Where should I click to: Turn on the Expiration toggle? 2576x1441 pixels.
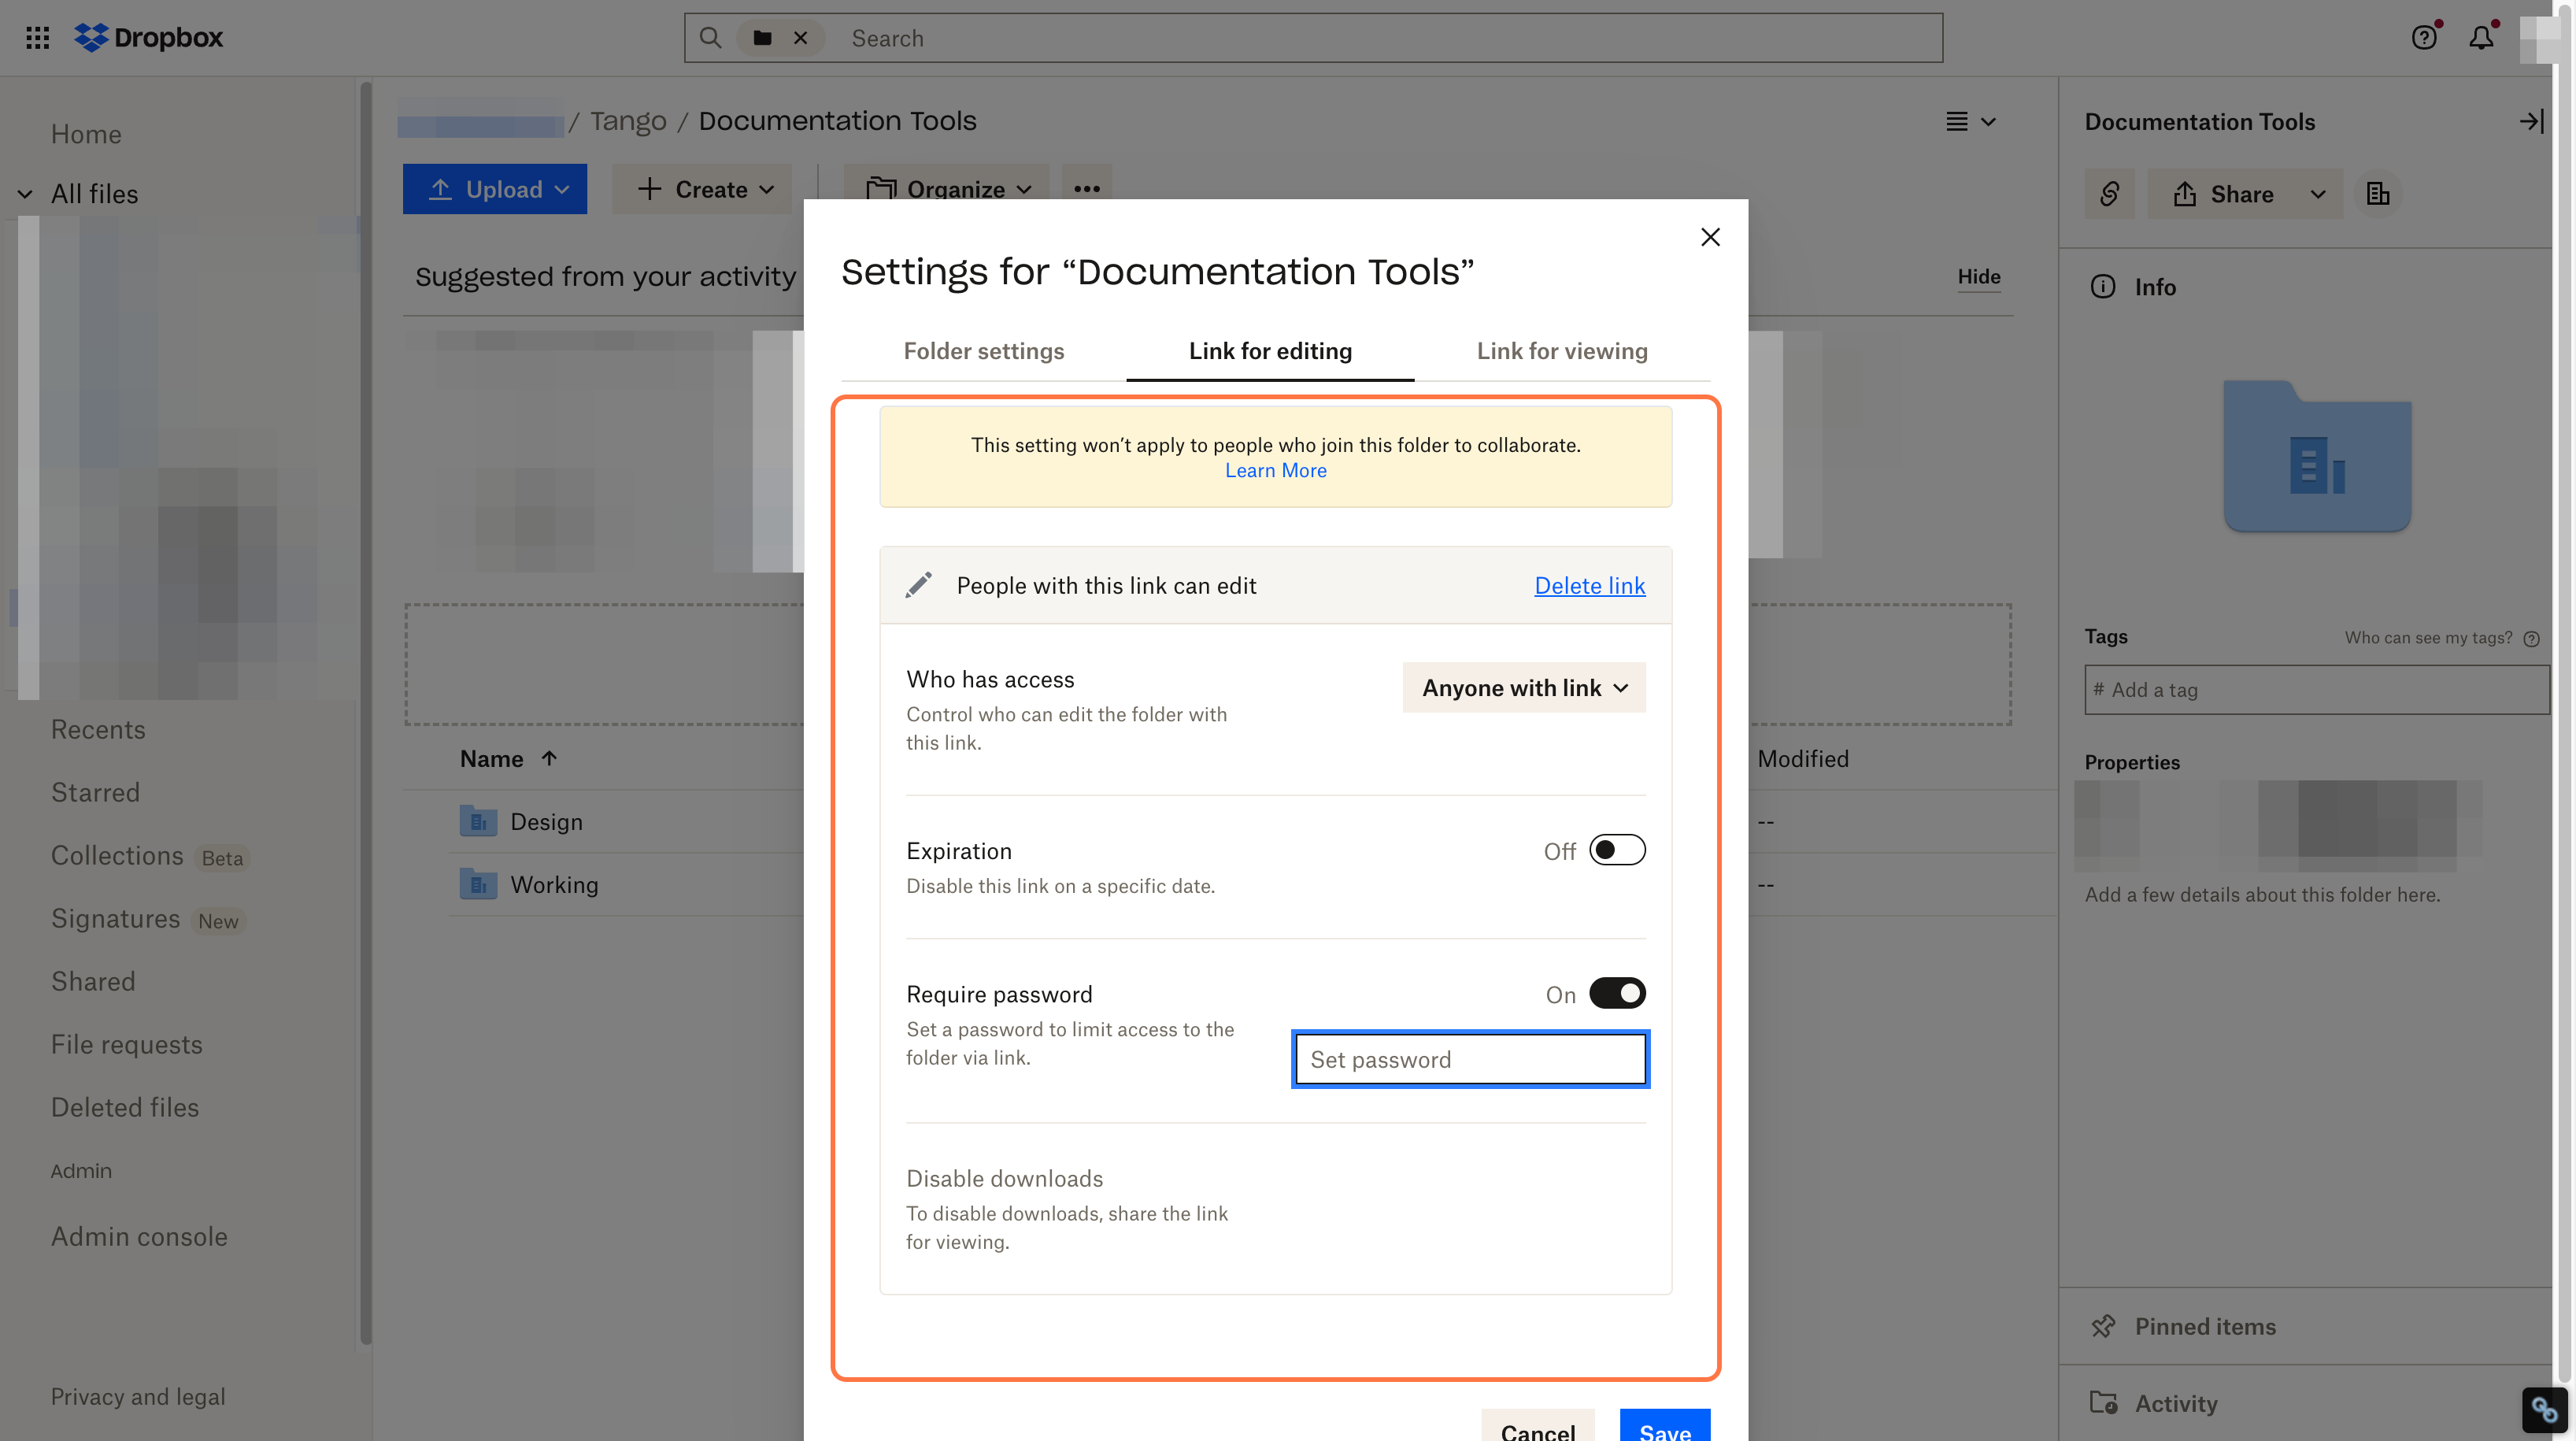tap(1617, 850)
